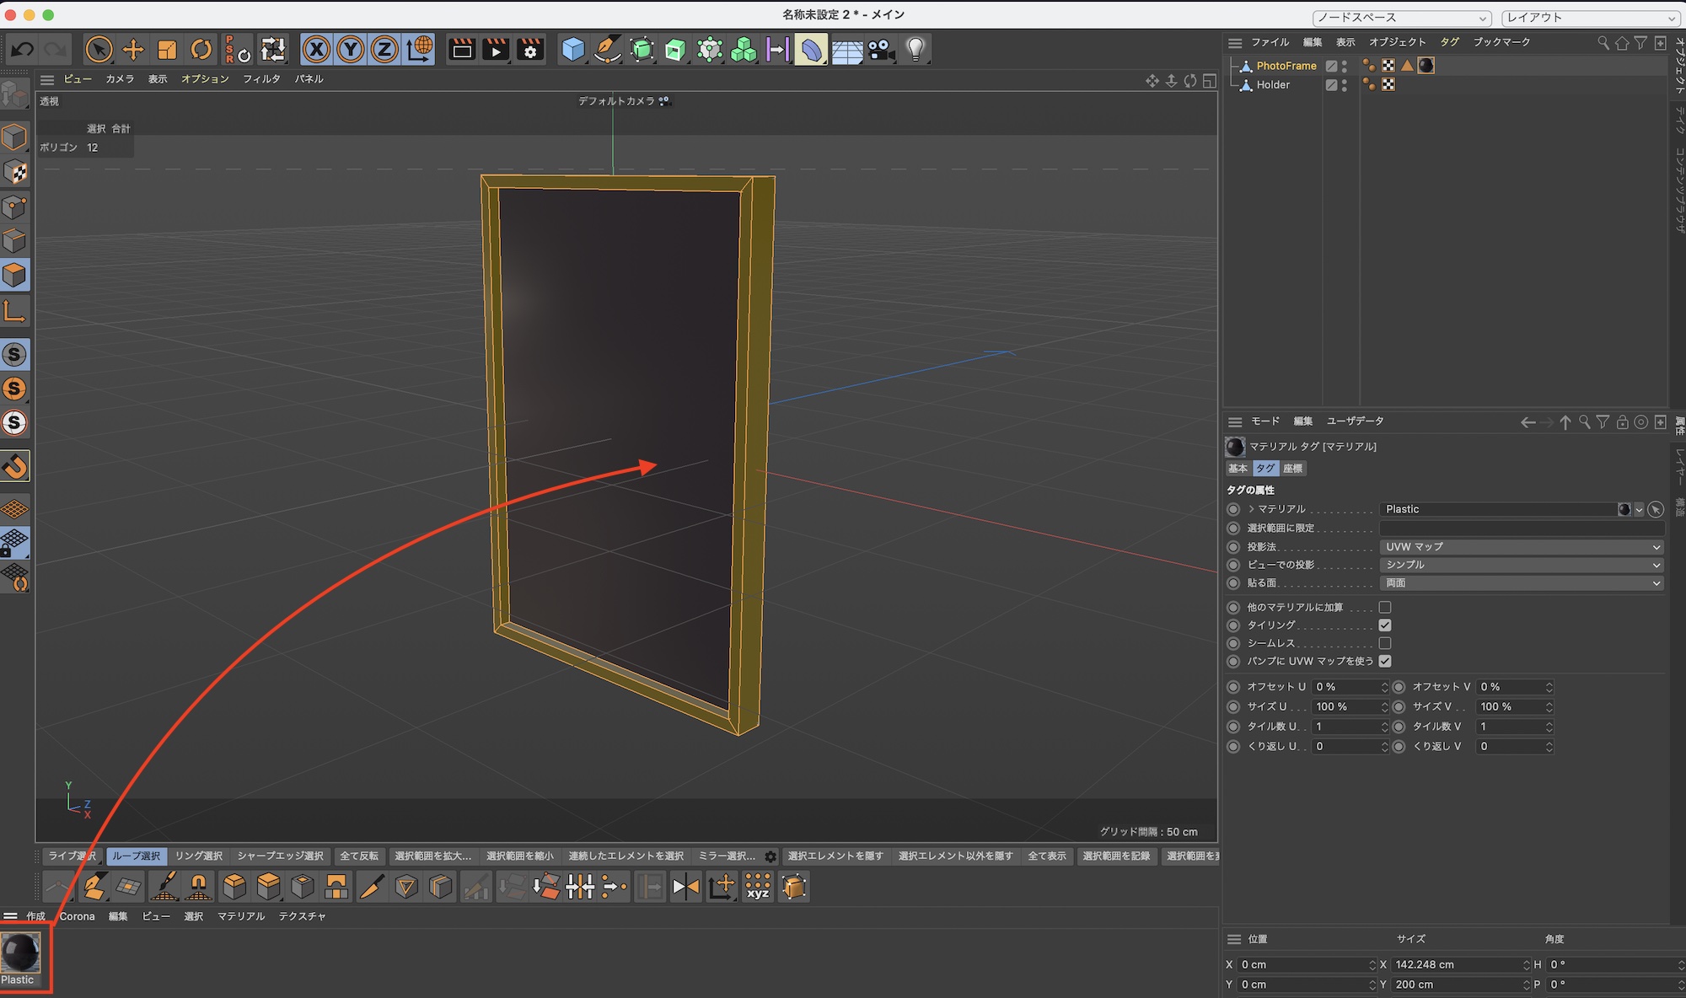Select the Move tool icon
Viewport: 1686px width, 998px height.
pyautogui.click(x=133, y=50)
